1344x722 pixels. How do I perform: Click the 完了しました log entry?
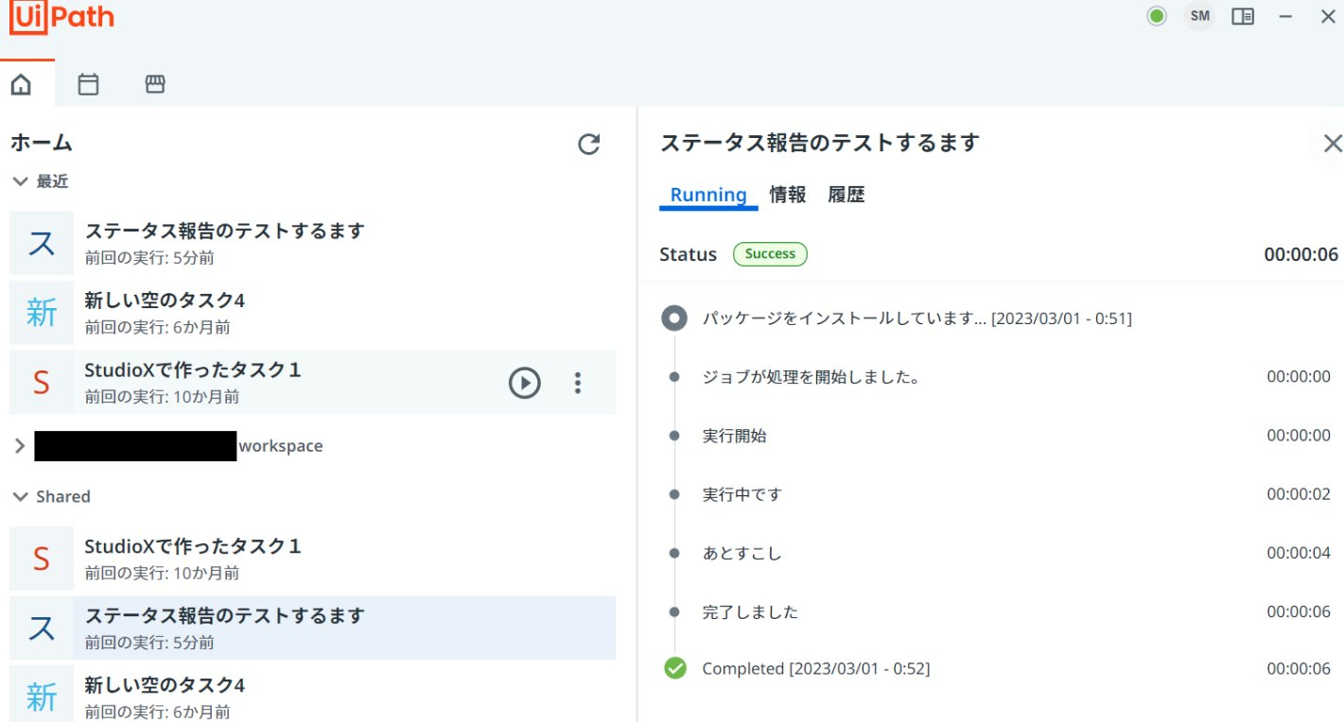(750, 611)
